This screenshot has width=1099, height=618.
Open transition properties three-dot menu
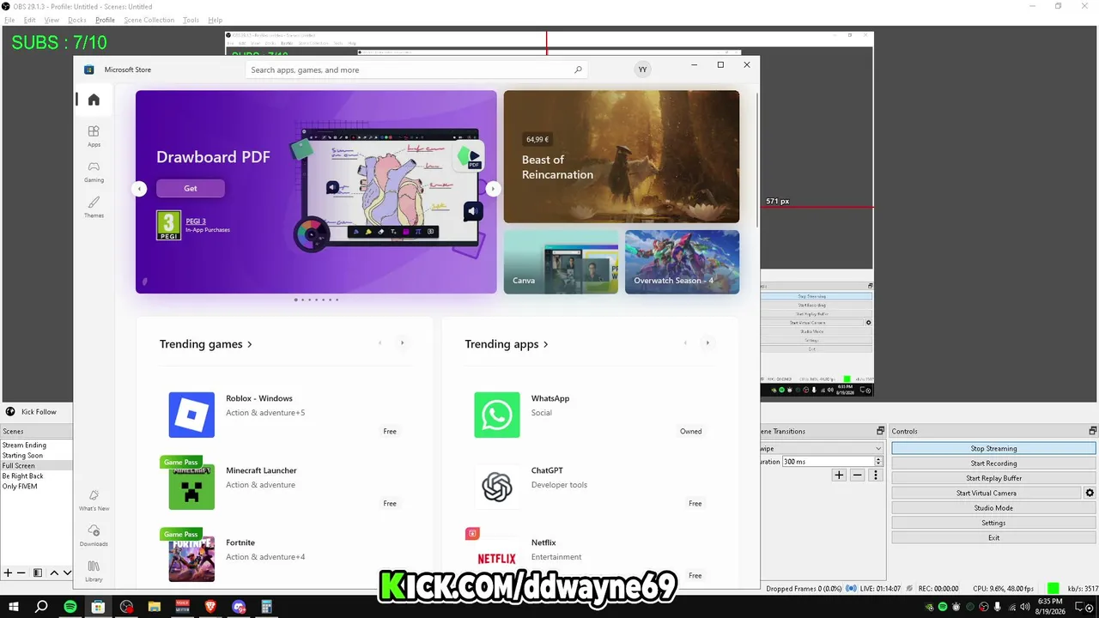(876, 475)
